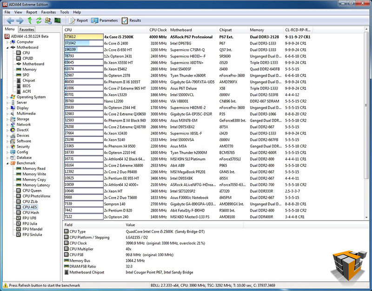
Task: Select the Memory Read benchmark icon
Action: tap(19, 168)
